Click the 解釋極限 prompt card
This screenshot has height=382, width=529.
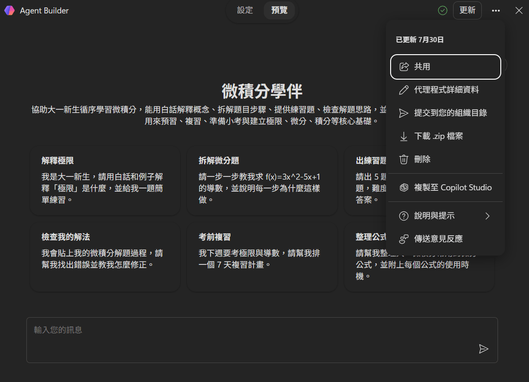click(105, 181)
